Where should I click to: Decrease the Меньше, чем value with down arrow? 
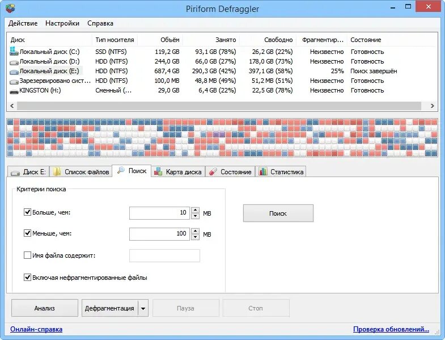pos(195,237)
